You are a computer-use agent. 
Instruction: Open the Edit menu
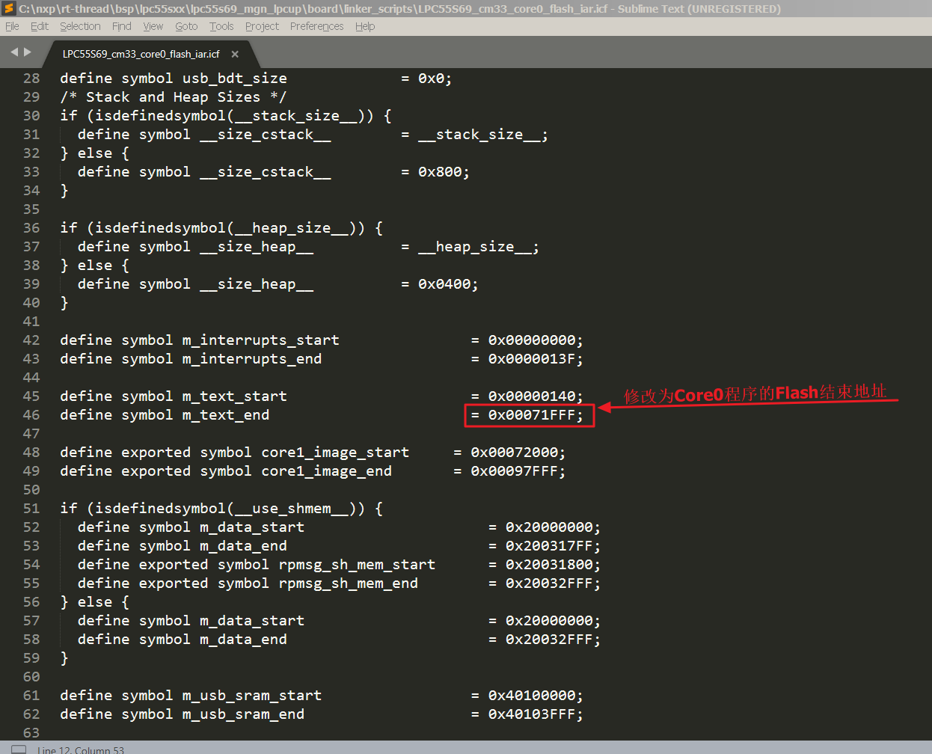point(39,26)
